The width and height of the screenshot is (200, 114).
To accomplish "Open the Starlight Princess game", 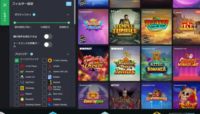I will pos(93,27).
